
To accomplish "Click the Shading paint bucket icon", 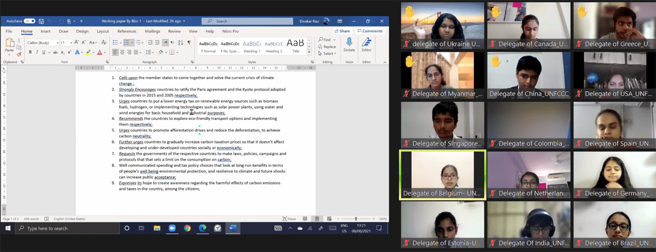I will coord(161,52).
